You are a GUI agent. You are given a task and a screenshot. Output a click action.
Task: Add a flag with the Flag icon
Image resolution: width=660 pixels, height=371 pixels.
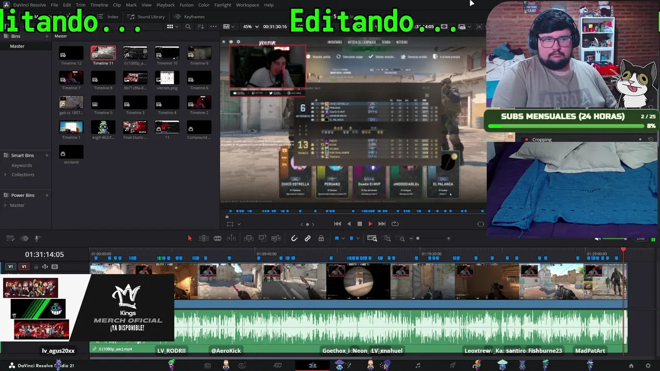pyautogui.click(x=337, y=238)
